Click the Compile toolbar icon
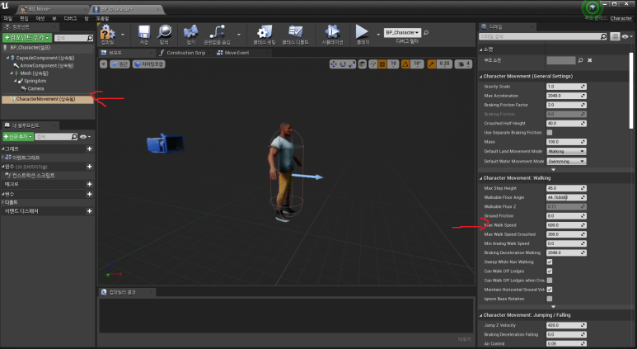637x349 pixels. pos(108,32)
